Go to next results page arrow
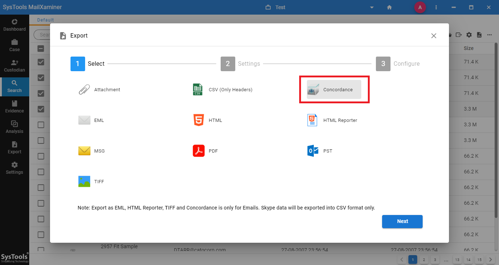499x265 pixels. pyautogui.click(x=491, y=260)
